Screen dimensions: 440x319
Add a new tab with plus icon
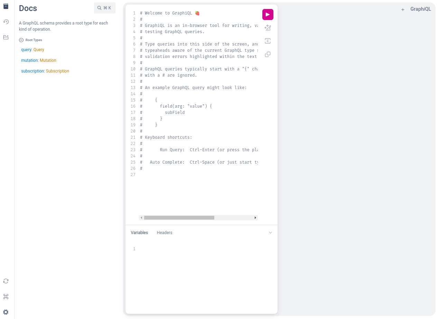point(403,10)
